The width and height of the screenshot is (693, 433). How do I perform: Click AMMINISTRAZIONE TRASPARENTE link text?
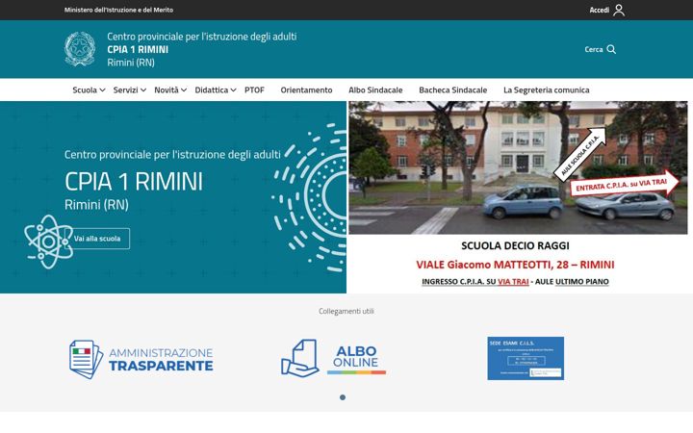point(161,360)
